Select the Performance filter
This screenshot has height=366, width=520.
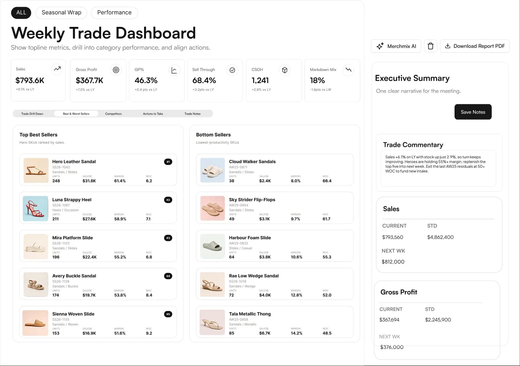(x=114, y=13)
